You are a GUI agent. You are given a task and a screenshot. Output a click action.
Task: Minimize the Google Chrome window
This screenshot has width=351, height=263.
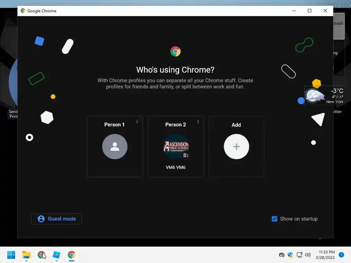(294, 11)
